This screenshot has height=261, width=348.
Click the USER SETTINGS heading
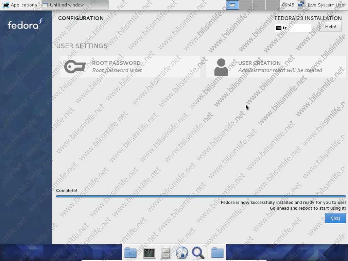(82, 46)
